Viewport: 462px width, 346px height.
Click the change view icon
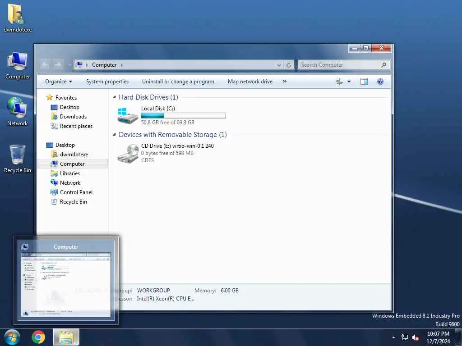339,82
